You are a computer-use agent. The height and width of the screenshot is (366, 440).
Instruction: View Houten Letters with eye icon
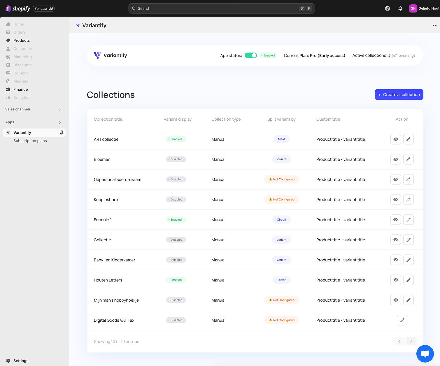point(396,280)
